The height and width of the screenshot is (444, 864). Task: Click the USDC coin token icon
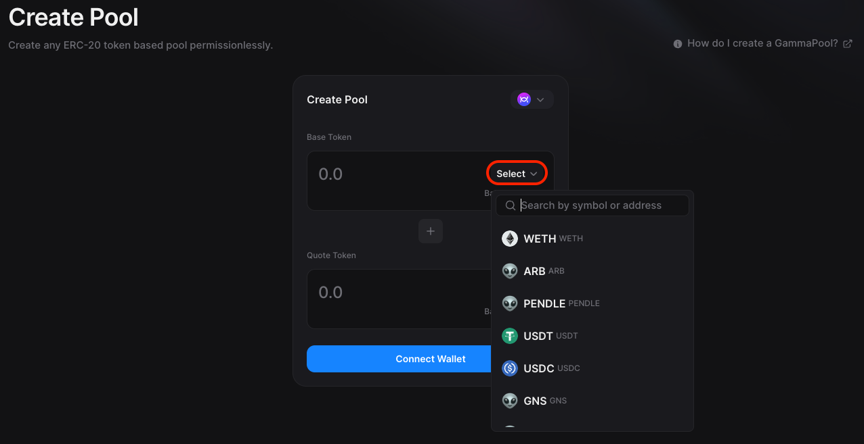tap(510, 368)
